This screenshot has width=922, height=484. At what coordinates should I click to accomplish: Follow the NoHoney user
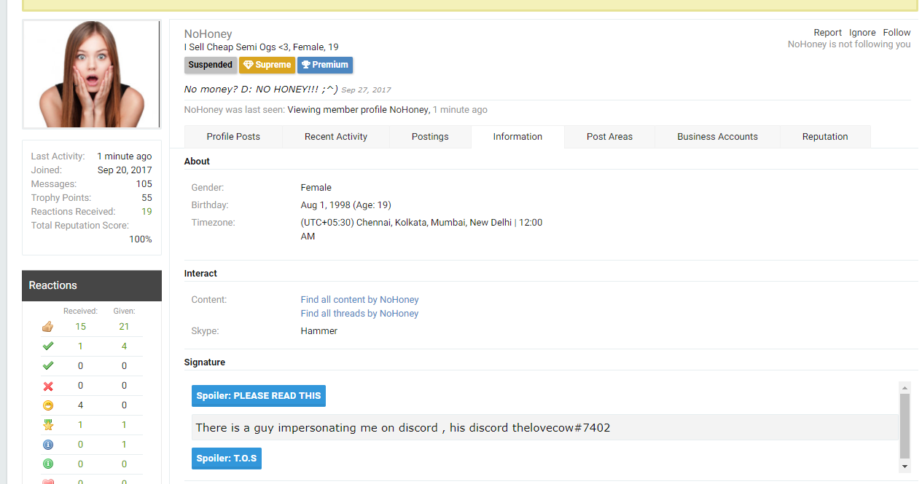click(896, 33)
